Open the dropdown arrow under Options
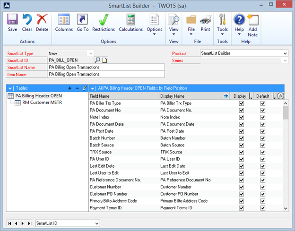 coord(154,34)
